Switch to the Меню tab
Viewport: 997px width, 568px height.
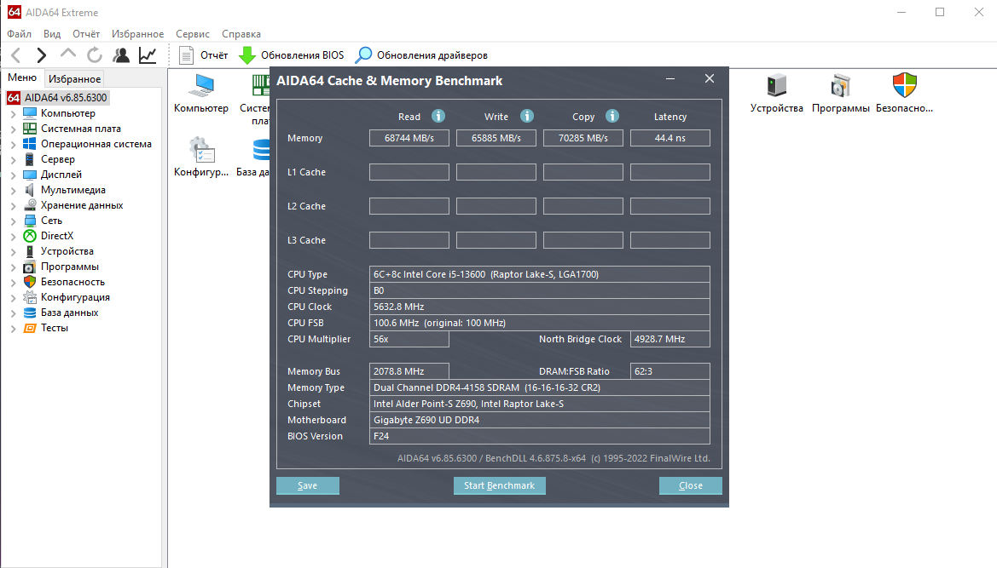point(22,77)
